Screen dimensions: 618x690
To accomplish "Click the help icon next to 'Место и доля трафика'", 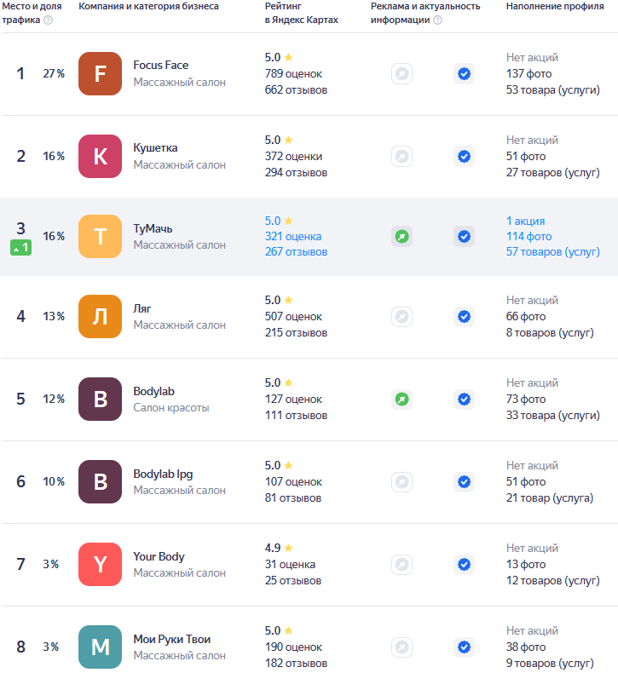I will click(x=48, y=20).
